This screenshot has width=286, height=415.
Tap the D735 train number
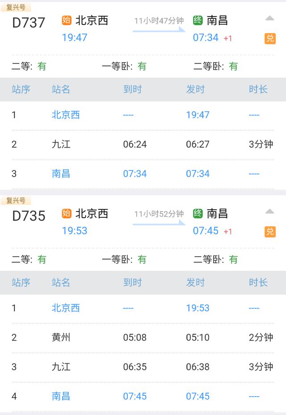click(29, 216)
